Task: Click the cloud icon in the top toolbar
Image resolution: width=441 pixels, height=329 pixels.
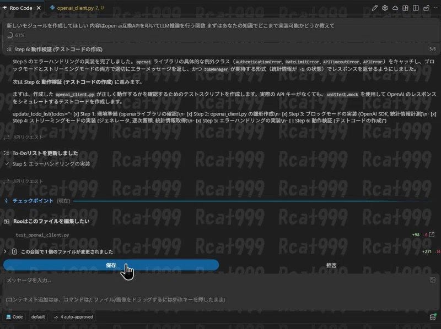Action: [395, 8]
